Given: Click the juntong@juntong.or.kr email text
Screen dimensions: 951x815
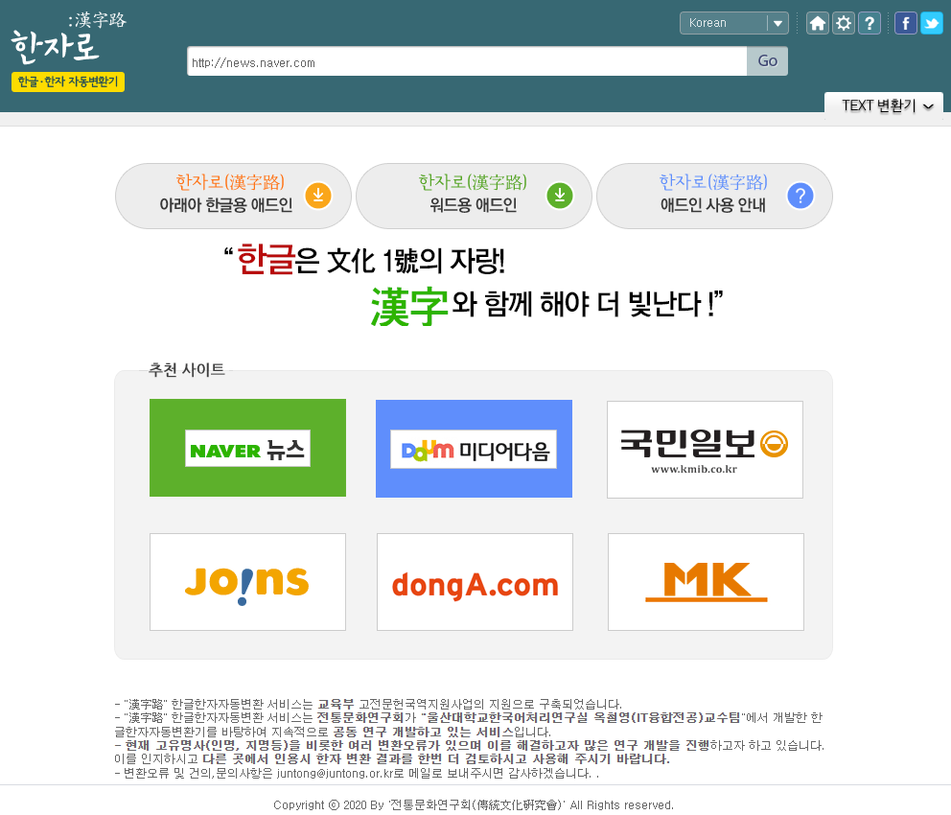Looking at the screenshot, I should coord(336,774).
